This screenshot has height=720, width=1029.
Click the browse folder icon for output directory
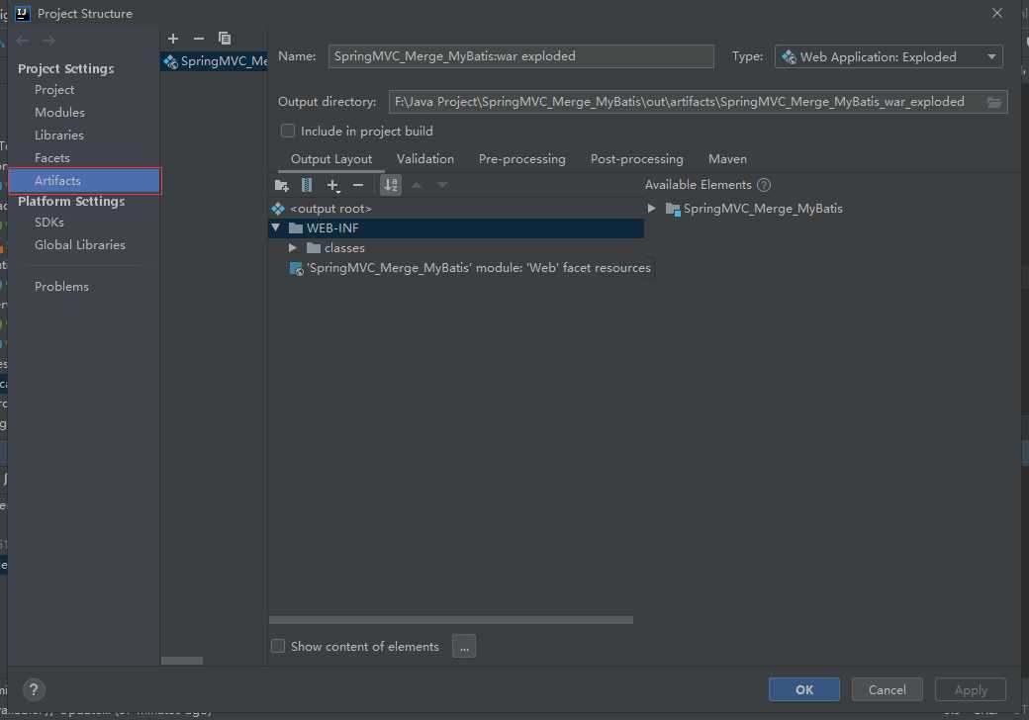tap(994, 102)
